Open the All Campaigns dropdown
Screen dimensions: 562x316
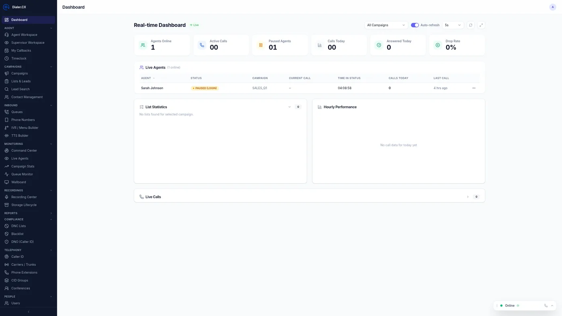point(385,25)
